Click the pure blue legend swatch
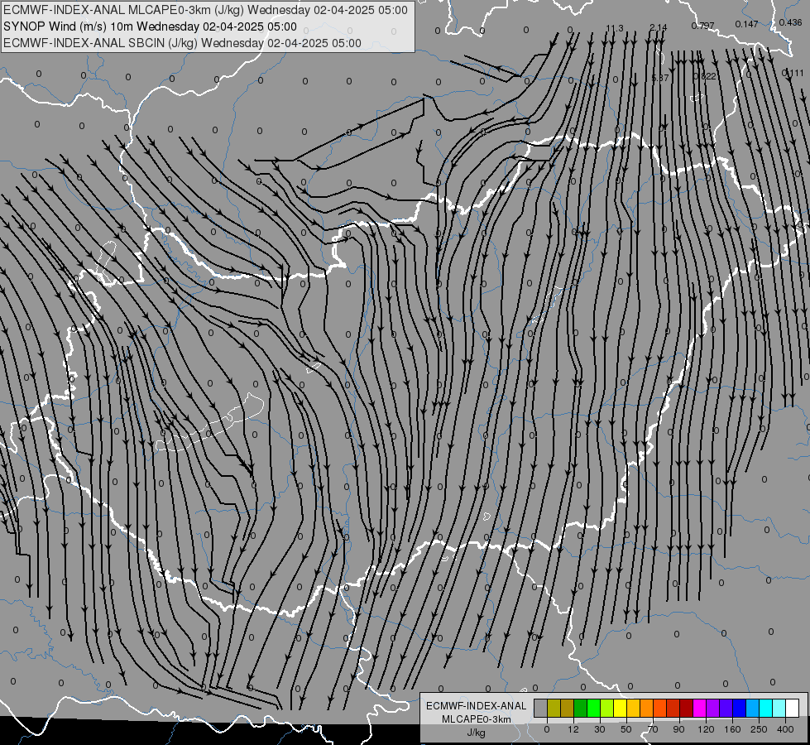This screenshot has width=810, height=745. pyautogui.click(x=739, y=708)
